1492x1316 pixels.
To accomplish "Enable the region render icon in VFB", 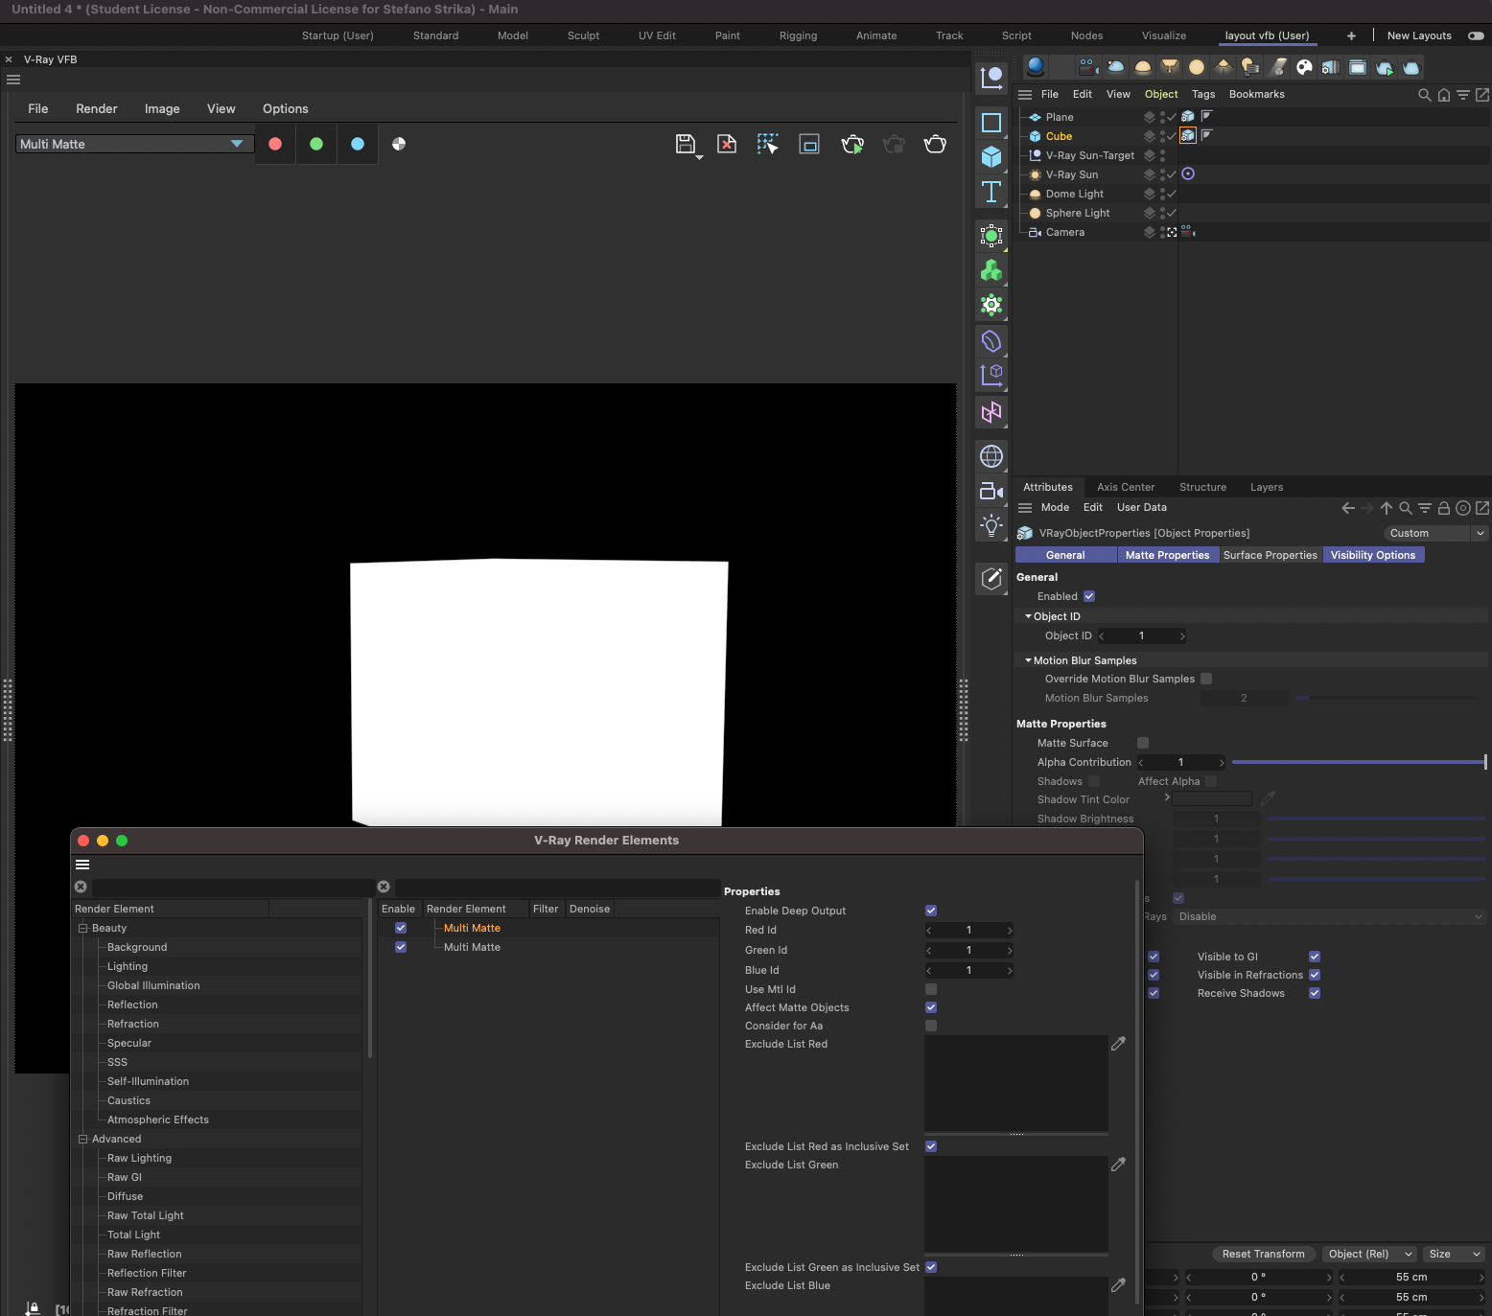I will pyautogui.click(x=809, y=145).
